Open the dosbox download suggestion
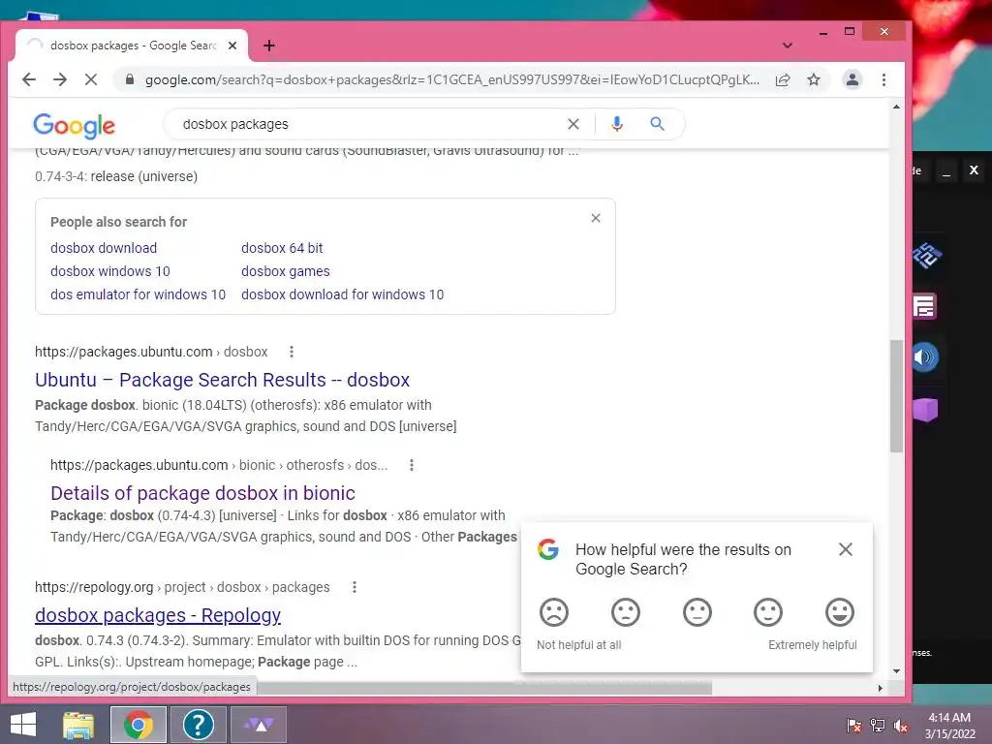This screenshot has height=744, width=992. [x=104, y=248]
